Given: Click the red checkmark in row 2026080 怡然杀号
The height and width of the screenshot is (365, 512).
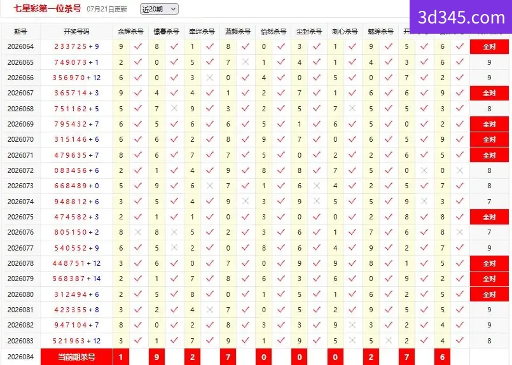Looking at the screenshot, I should [x=281, y=294].
